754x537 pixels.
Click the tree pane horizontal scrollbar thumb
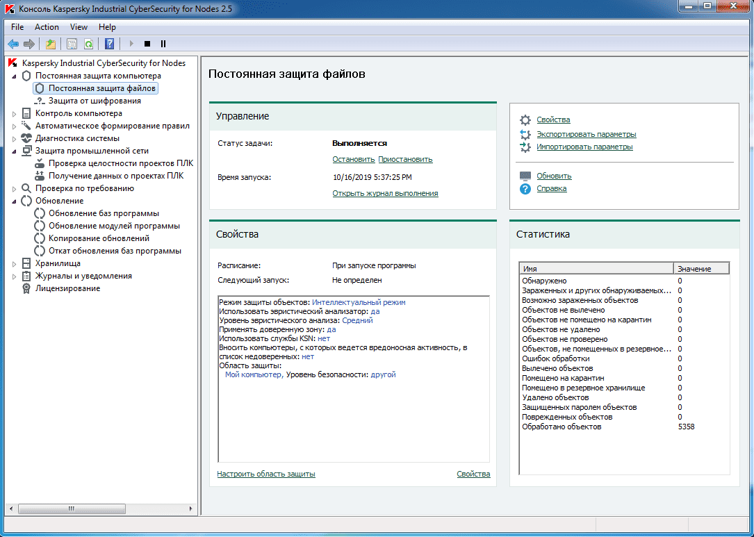pos(72,509)
